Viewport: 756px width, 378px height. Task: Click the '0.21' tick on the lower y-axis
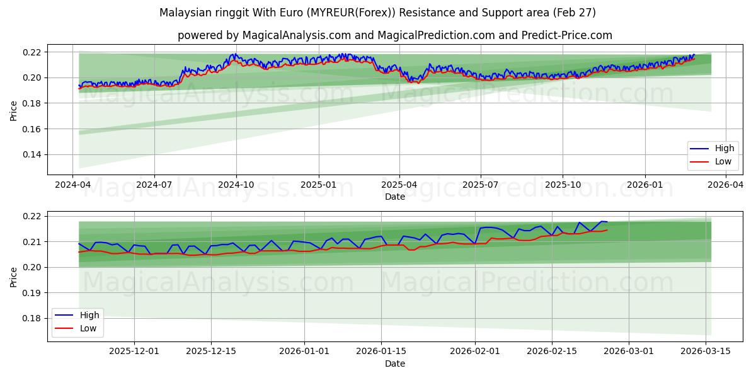tap(33, 242)
